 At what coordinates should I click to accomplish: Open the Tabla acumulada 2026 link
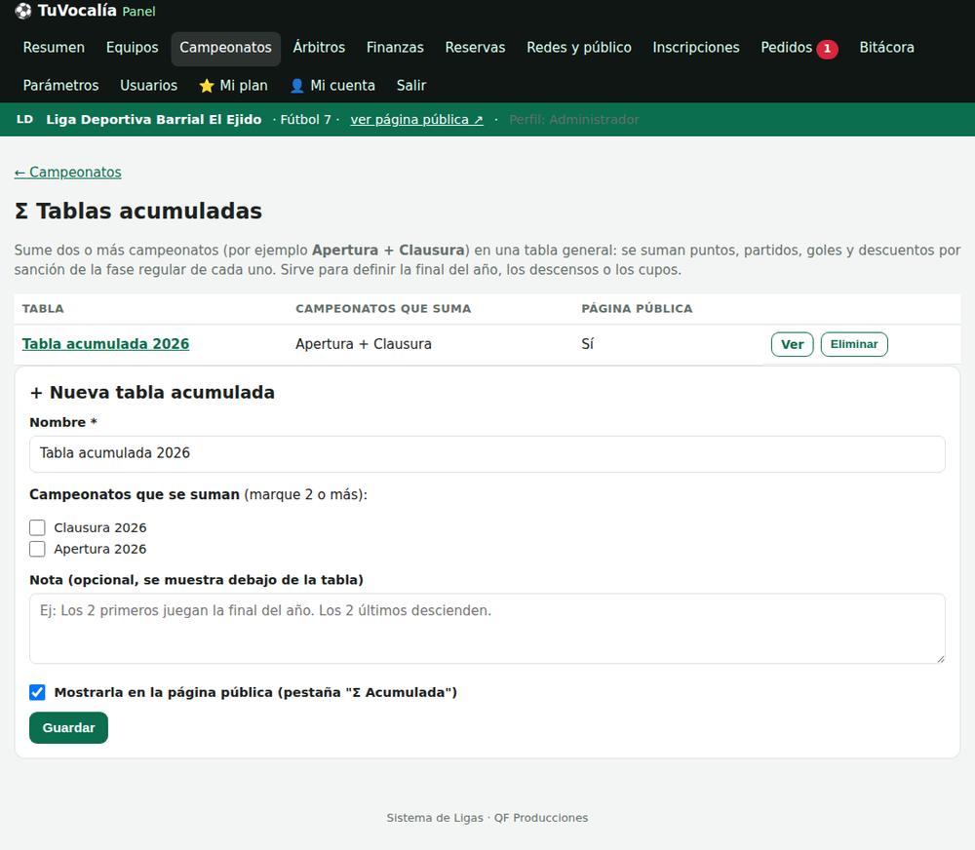[105, 344]
